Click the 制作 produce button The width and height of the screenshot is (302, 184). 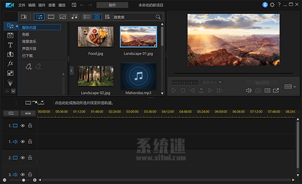(x=112, y=5)
